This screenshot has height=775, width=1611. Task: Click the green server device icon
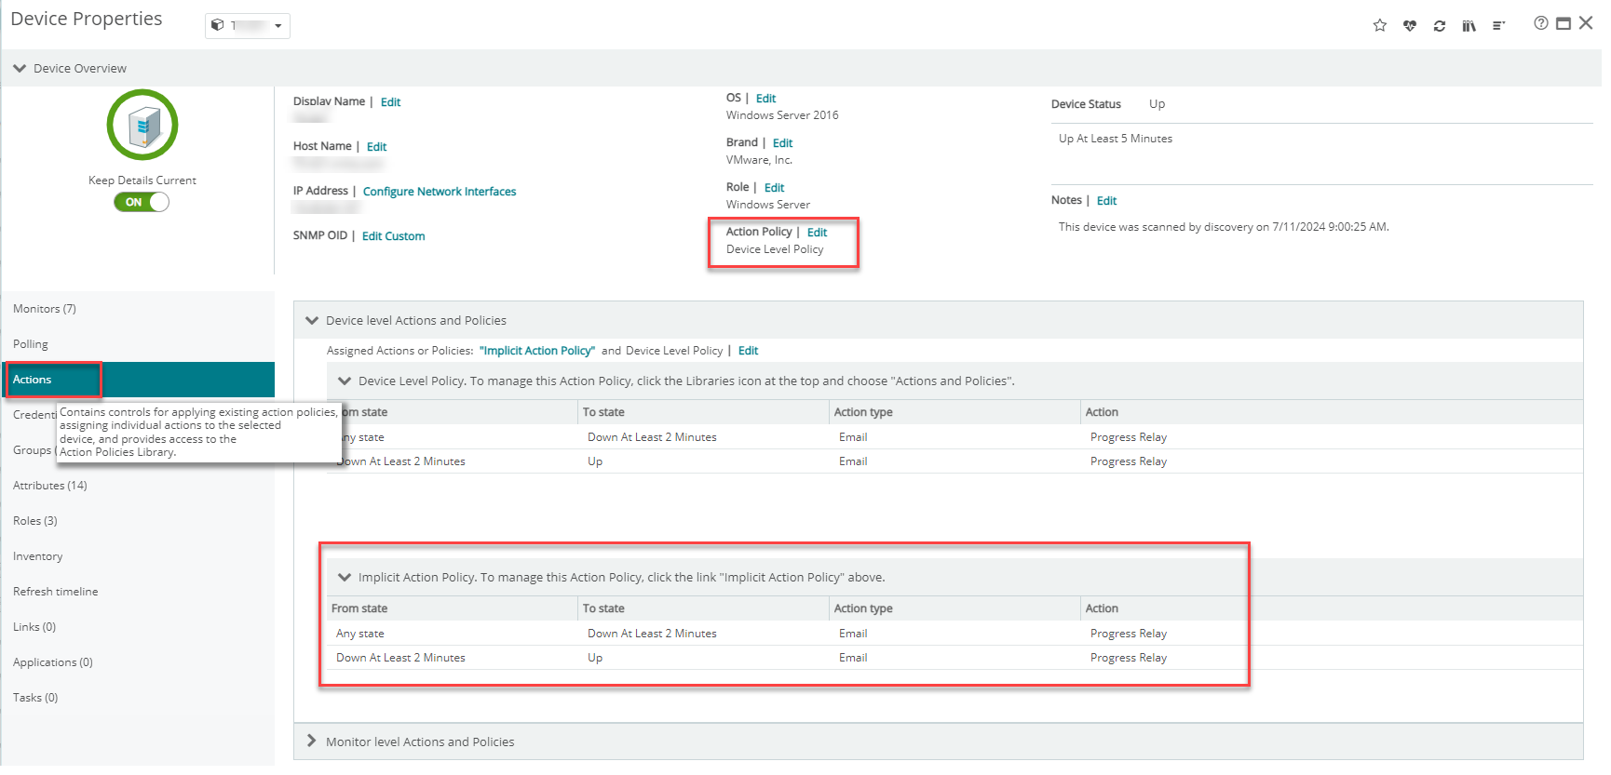(x=142, y=125)
